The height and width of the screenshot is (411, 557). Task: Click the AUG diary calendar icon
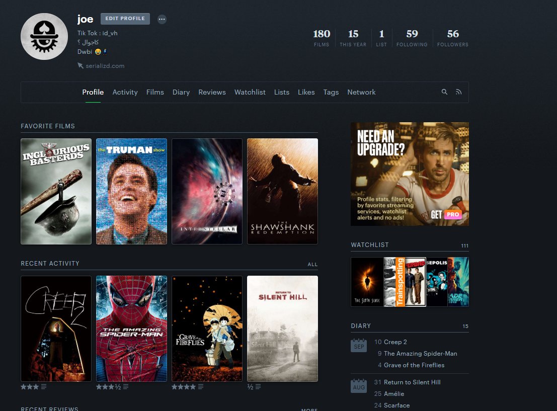click(x=359, y=386)
